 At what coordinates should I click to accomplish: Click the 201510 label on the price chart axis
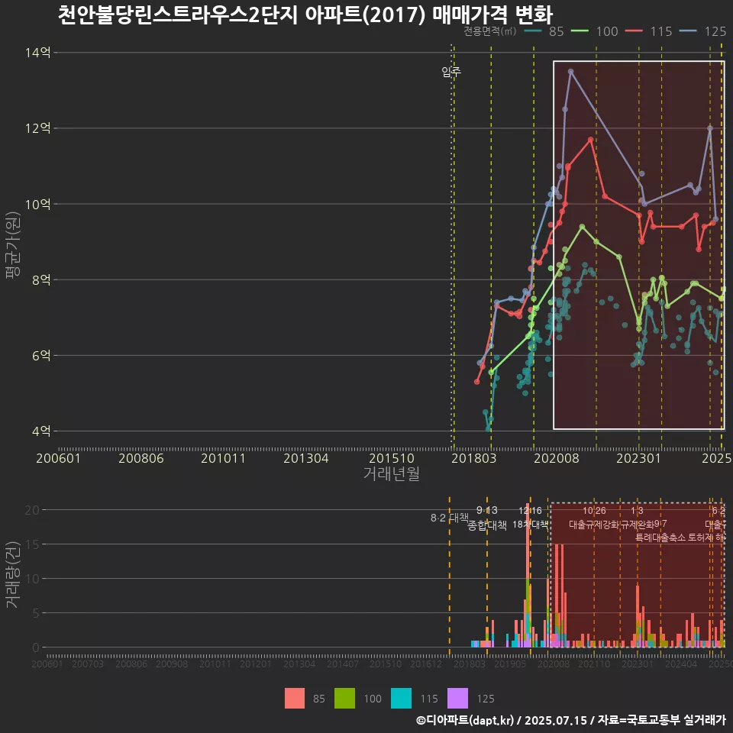(x=392, y=458)
